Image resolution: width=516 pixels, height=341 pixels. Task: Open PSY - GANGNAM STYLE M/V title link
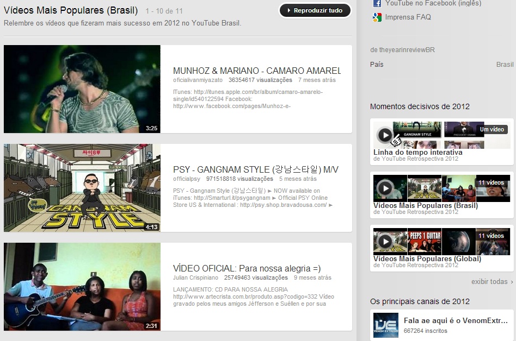[x=255, y=169]
